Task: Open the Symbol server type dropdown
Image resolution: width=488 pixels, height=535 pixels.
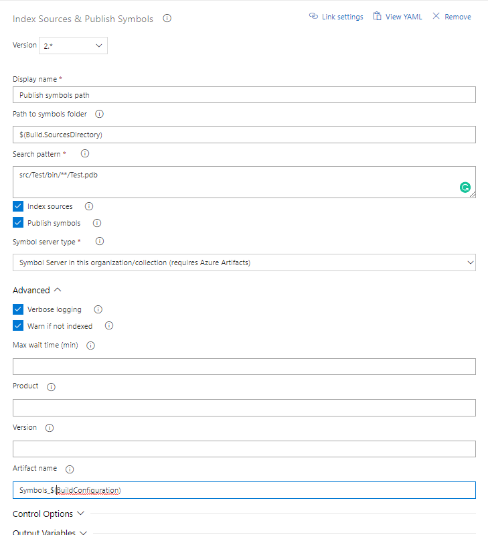Action: (x=244, y=262)
